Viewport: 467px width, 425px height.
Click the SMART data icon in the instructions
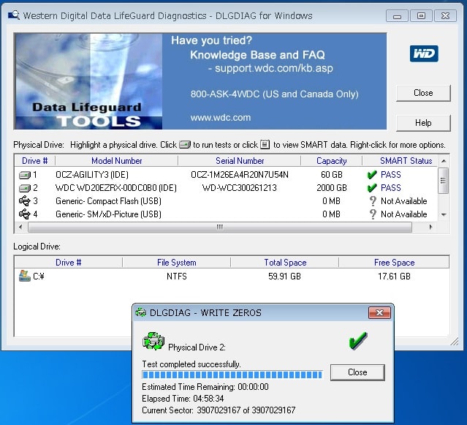pyautogui.click(x=265, y=145)
